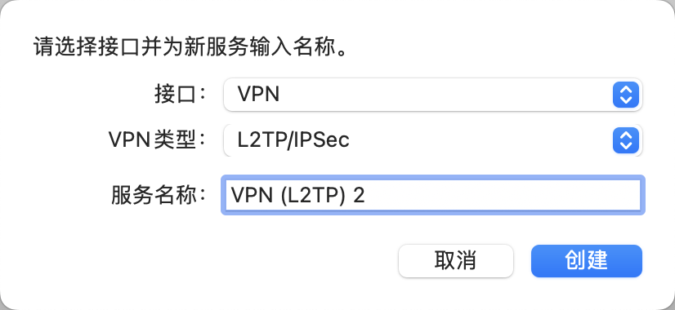Click the 接口: label text

point(181,95)
